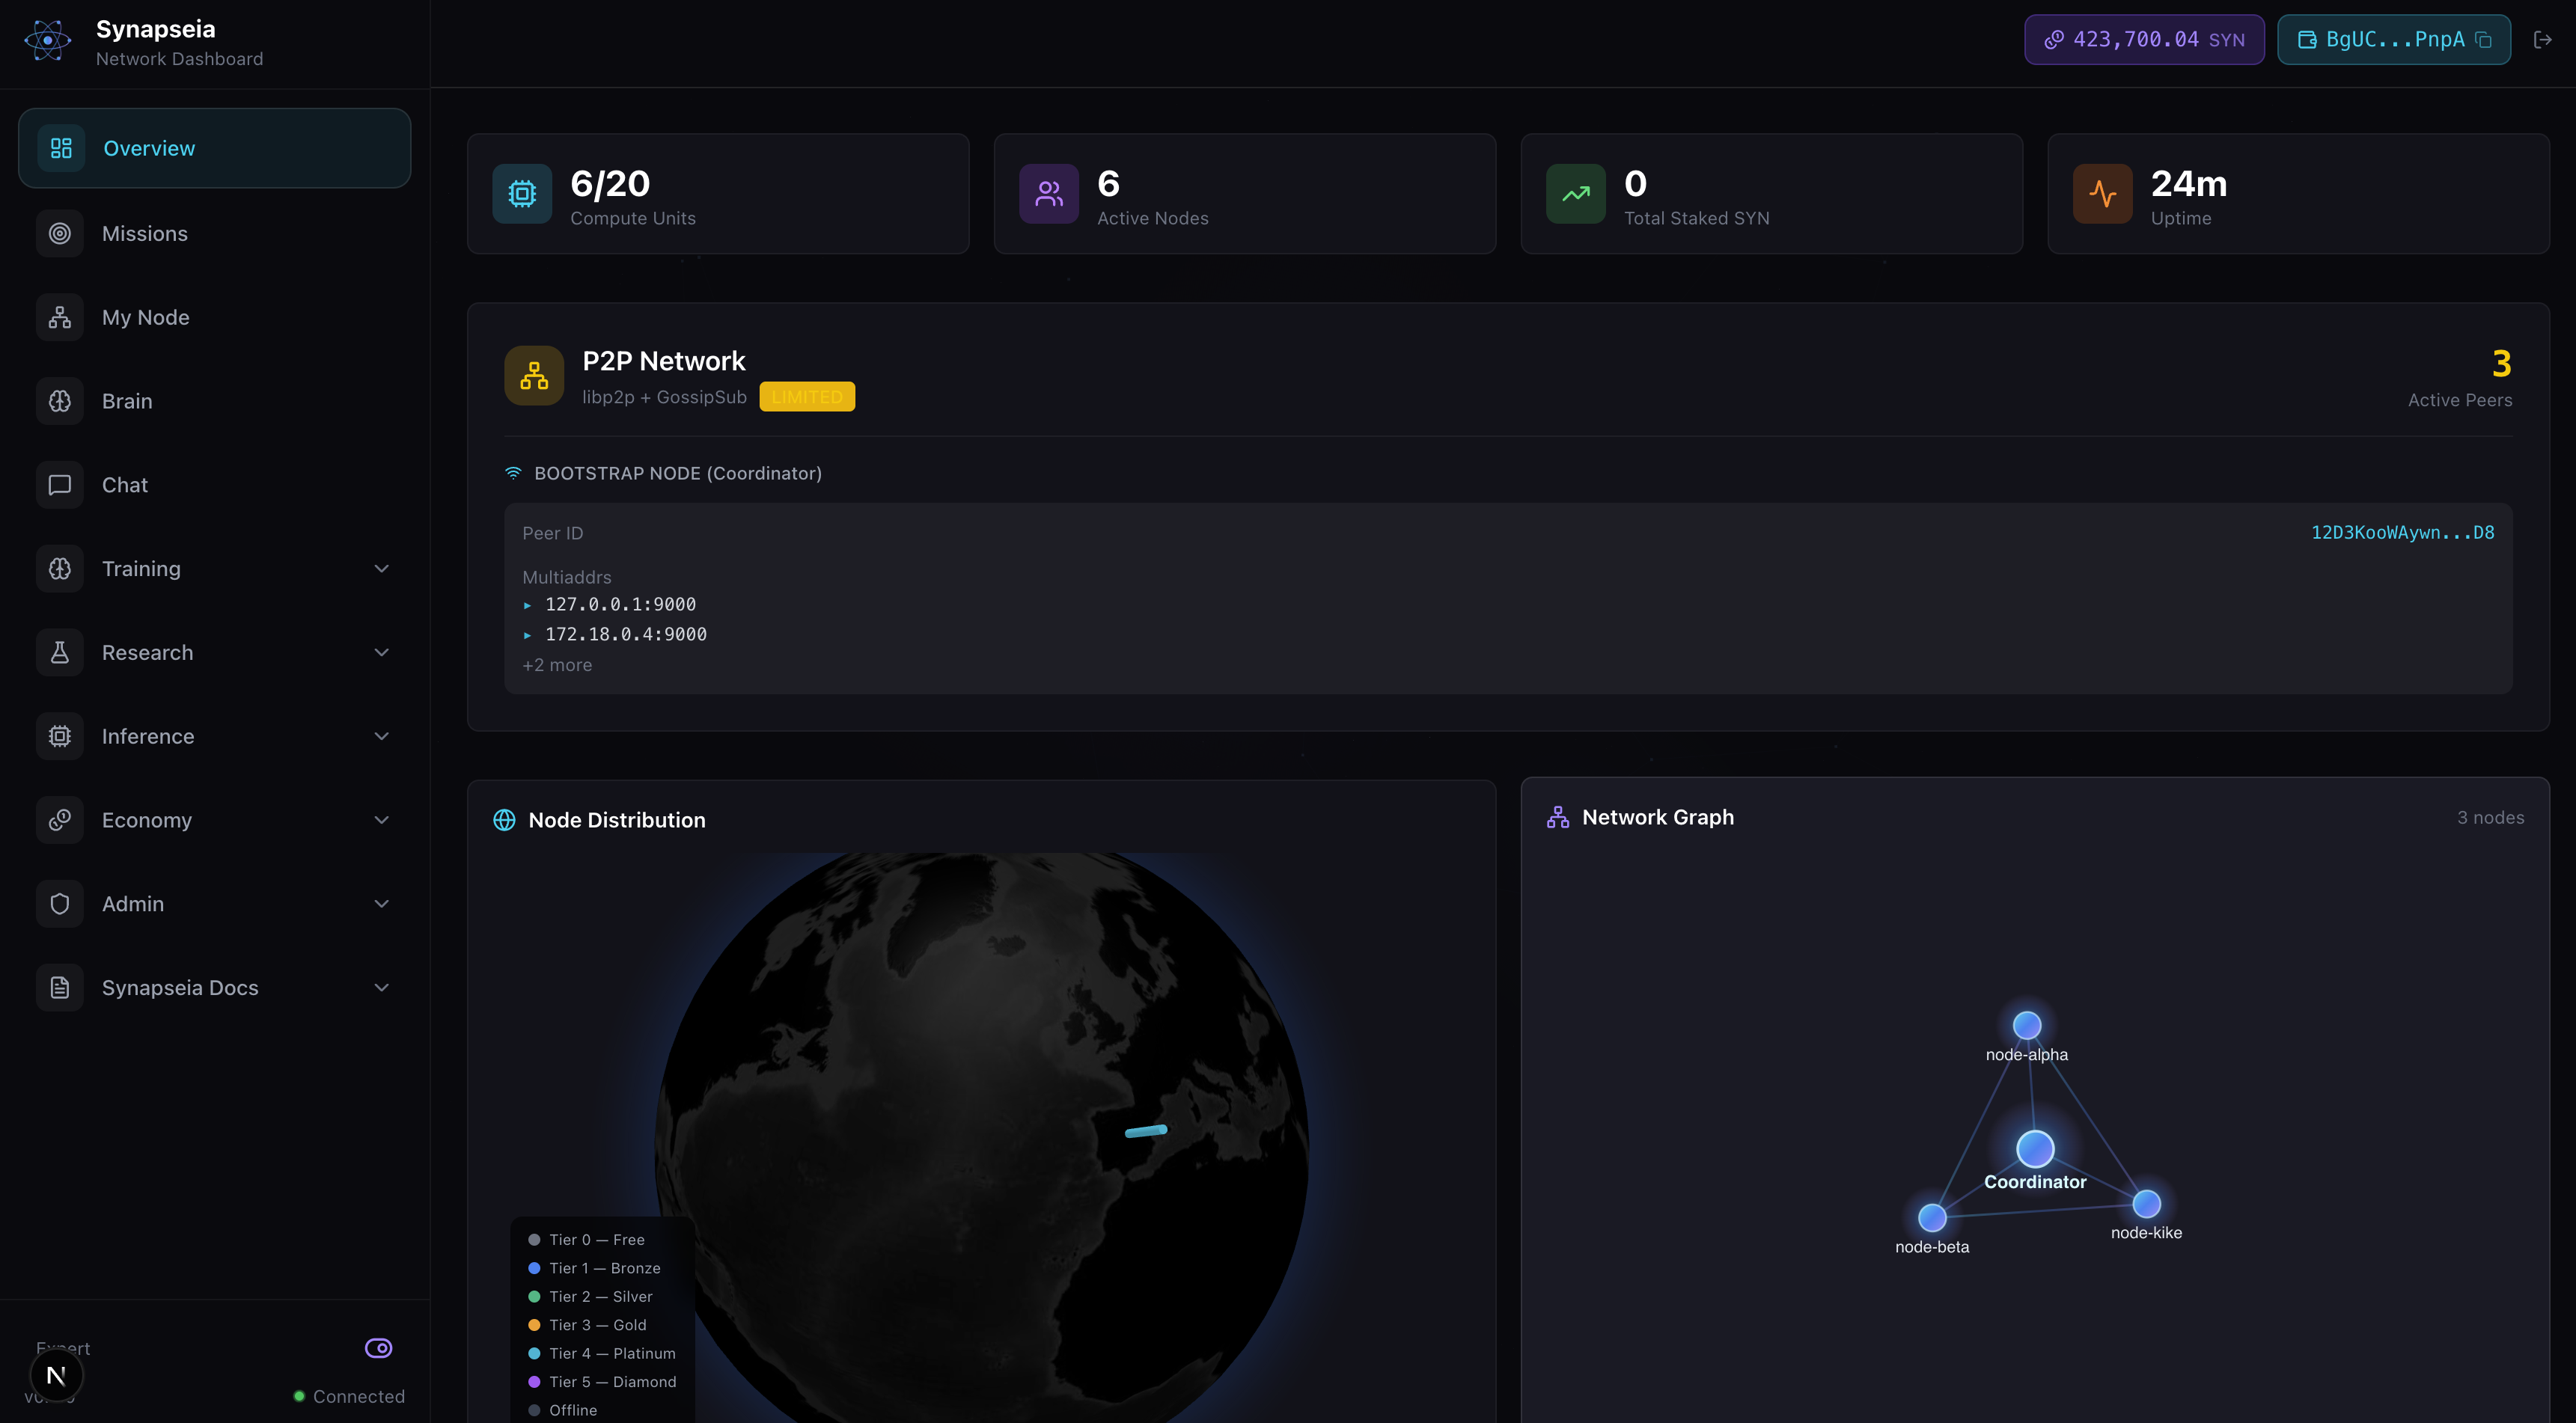2576x1423 pixels.
Task: Click the Tier 4 — Platinum legend text
Action: pos(612,1354)
